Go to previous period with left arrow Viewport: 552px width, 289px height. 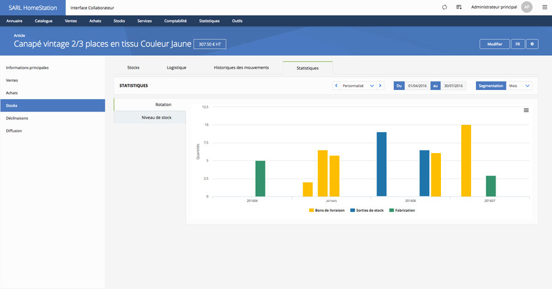336,86
